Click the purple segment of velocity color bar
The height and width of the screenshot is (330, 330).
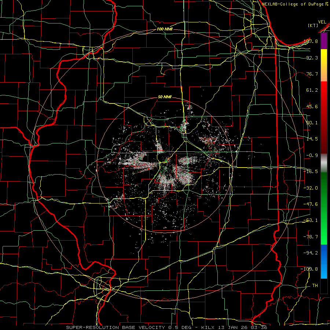[324, 41]
